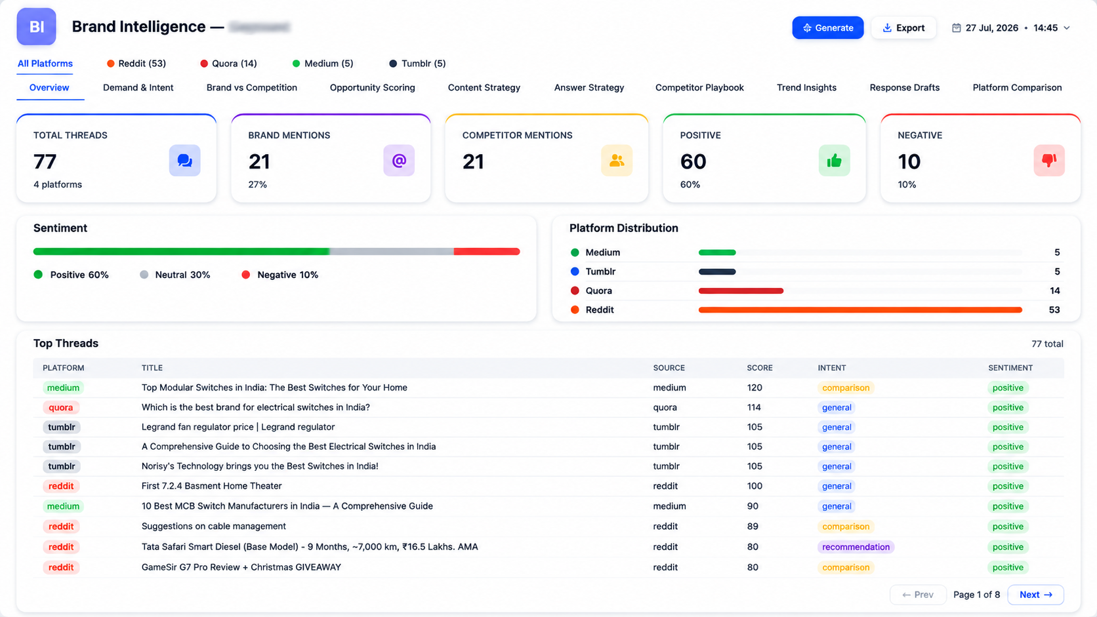Viewport: 1097px width, 617px height.
Task: Click the Positive thumbs-up icon
Action: (834, 161)
